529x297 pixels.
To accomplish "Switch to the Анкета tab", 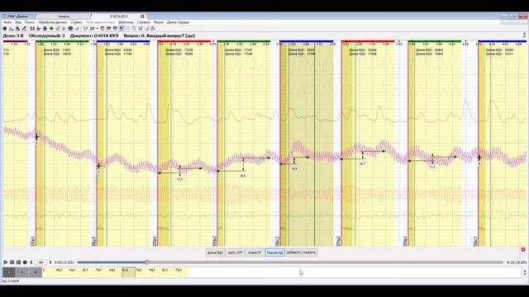I will pos(64,16).
